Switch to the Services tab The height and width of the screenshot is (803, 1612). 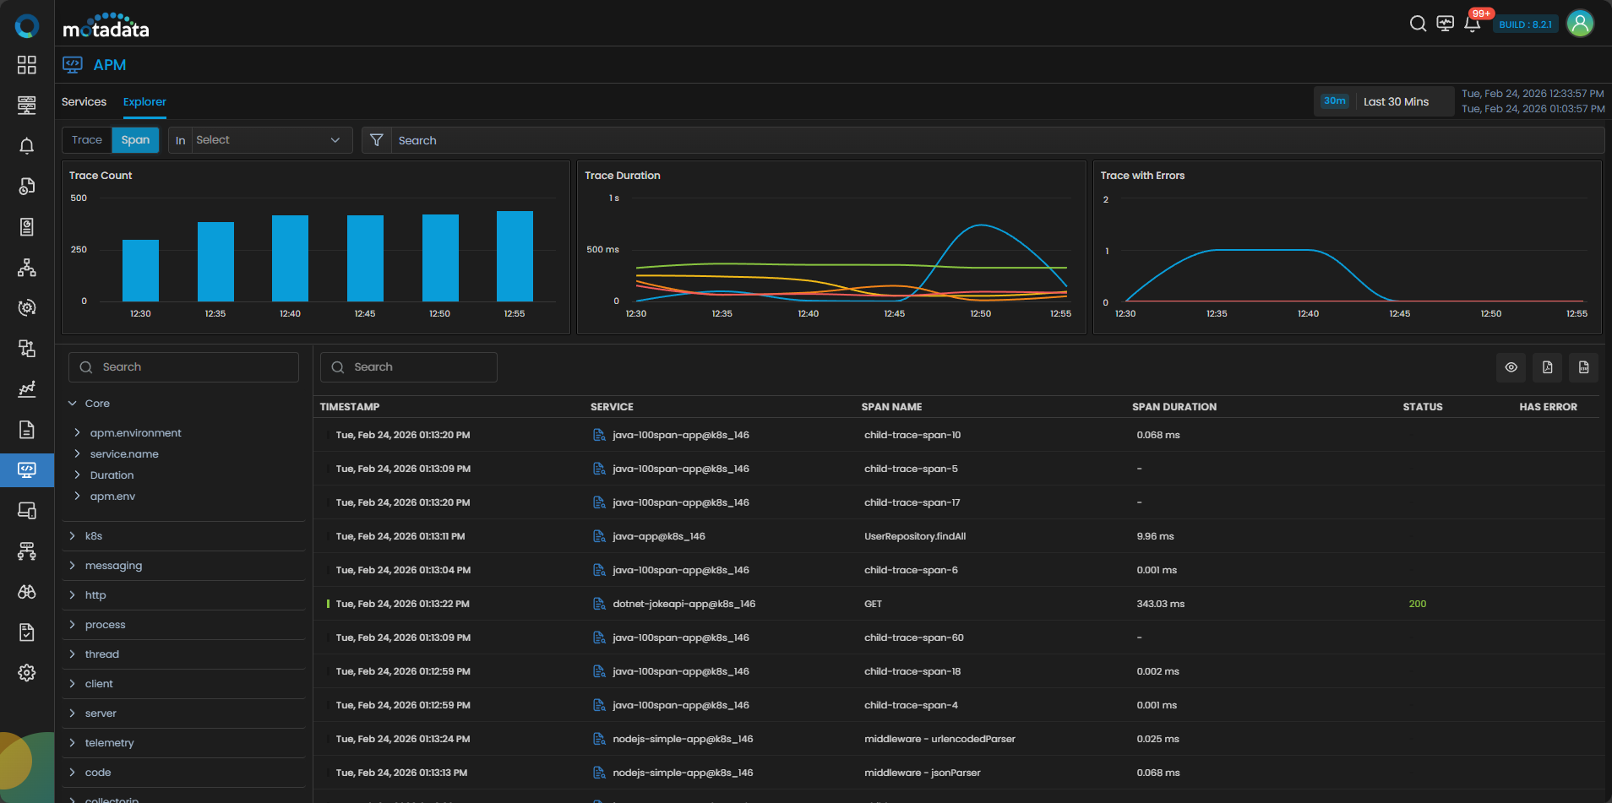[x=84, y=102]
